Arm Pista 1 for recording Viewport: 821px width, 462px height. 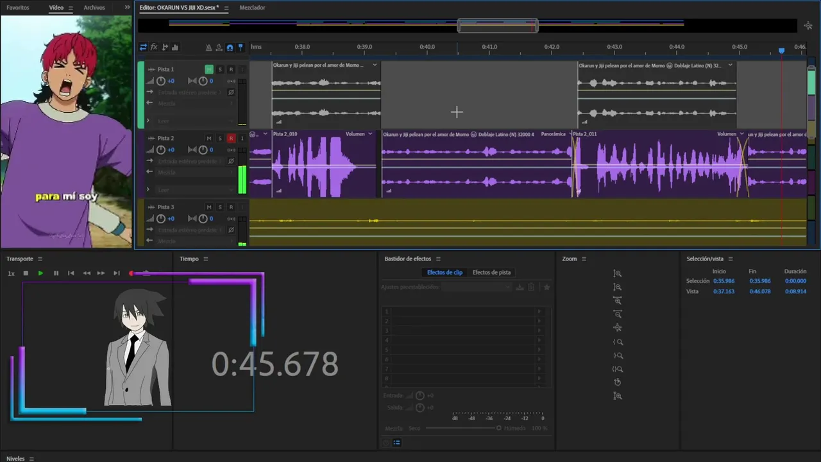231,69
